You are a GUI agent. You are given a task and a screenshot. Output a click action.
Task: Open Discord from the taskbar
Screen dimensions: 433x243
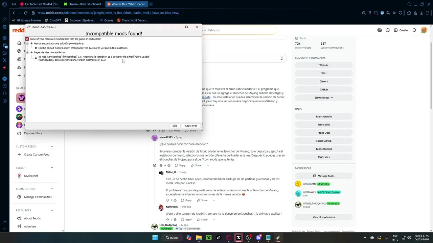(258, 238)
